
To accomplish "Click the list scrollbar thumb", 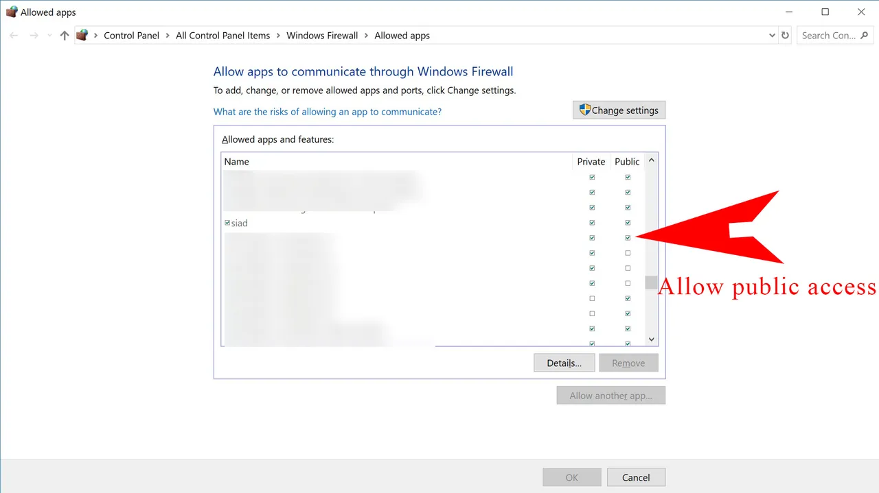I will [x=652, y=282].
